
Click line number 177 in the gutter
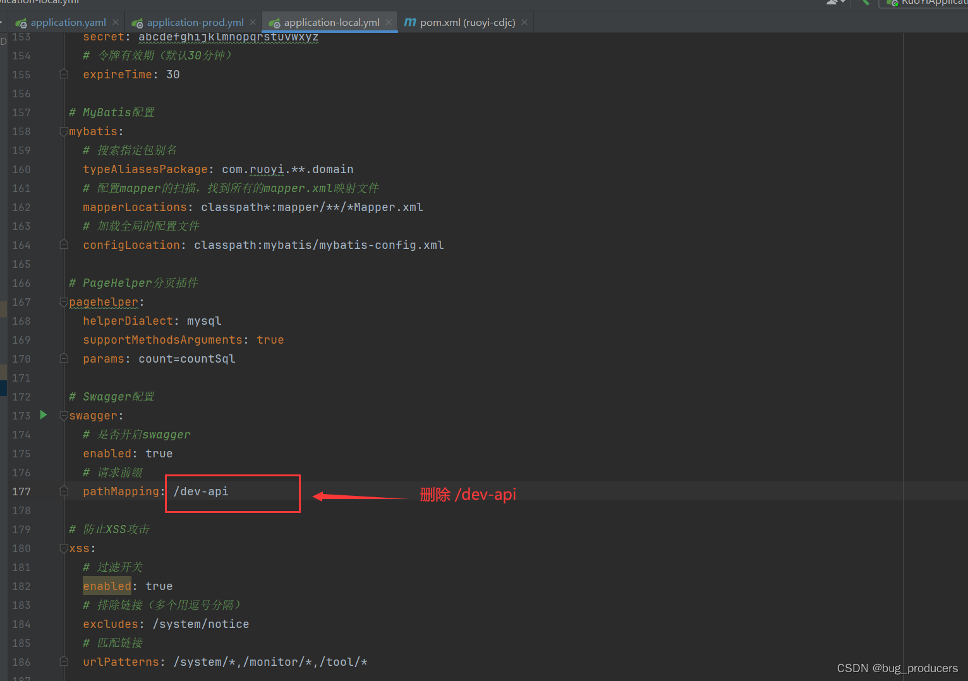coord(21,491)
